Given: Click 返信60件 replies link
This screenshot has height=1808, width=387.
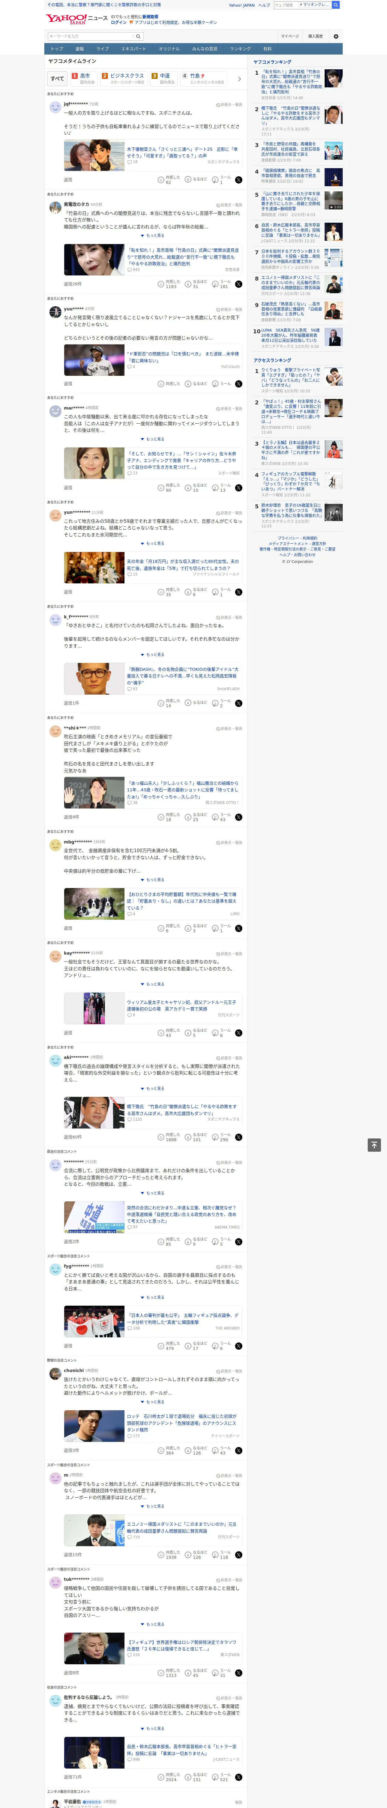Looking at the screenshot, I should click(72, 1137).
